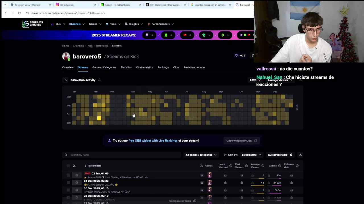Click the Copy widget for OBS button
Viewport: 364px width, 204px height.
click(x=241, y=141)
